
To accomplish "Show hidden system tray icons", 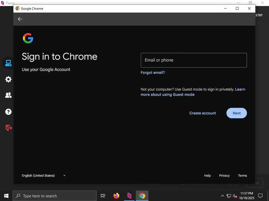I will (222, 196).
